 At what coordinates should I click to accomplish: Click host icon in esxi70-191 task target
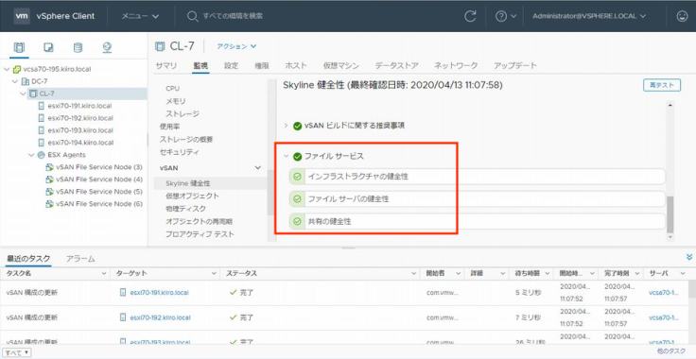point(123,293)
